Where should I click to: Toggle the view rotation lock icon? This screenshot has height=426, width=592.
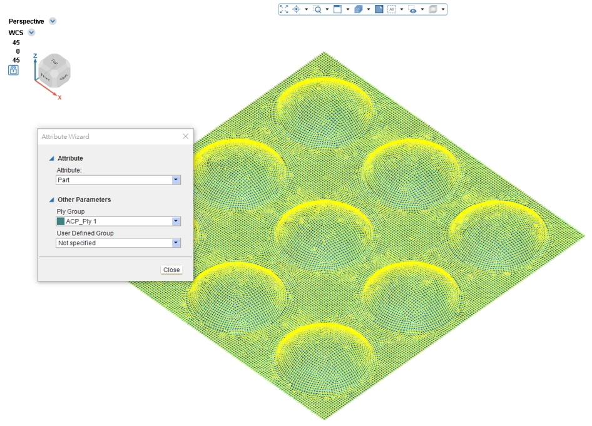[13, 70]
